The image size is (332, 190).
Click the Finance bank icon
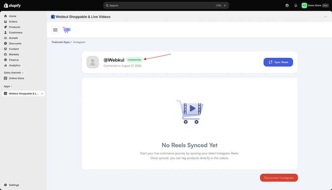tap(6, 60)
